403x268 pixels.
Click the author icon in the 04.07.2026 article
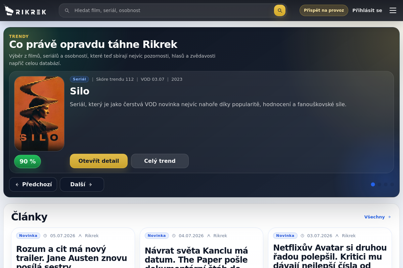(209, 236)
